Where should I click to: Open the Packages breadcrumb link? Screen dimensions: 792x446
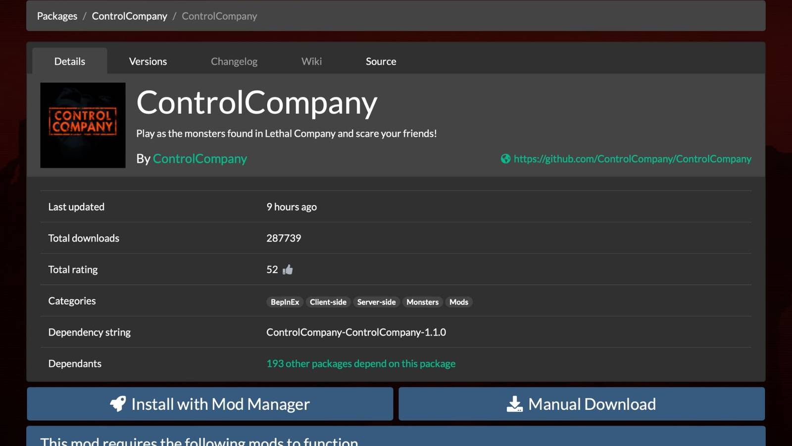tap(56, 16)
